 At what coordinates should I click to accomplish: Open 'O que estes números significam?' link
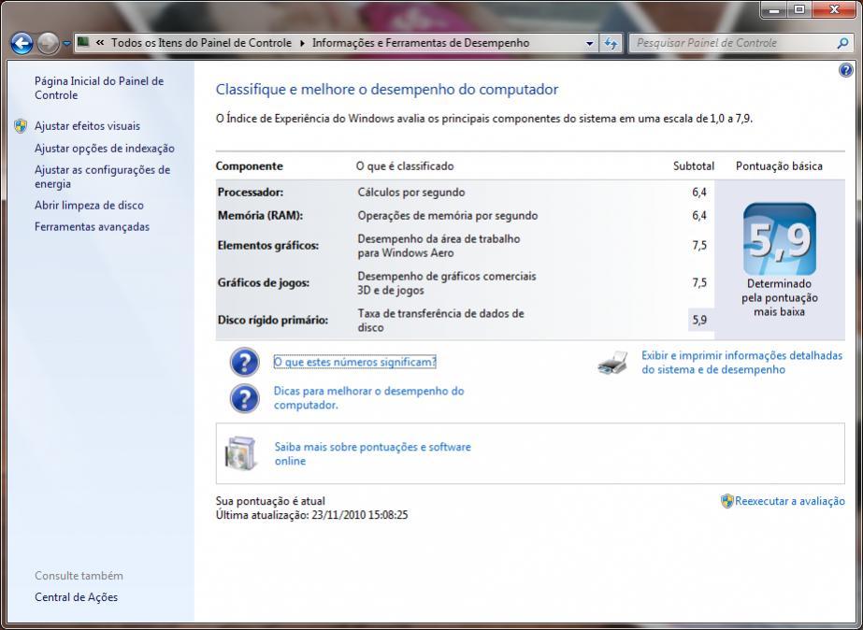click(355, 362)
